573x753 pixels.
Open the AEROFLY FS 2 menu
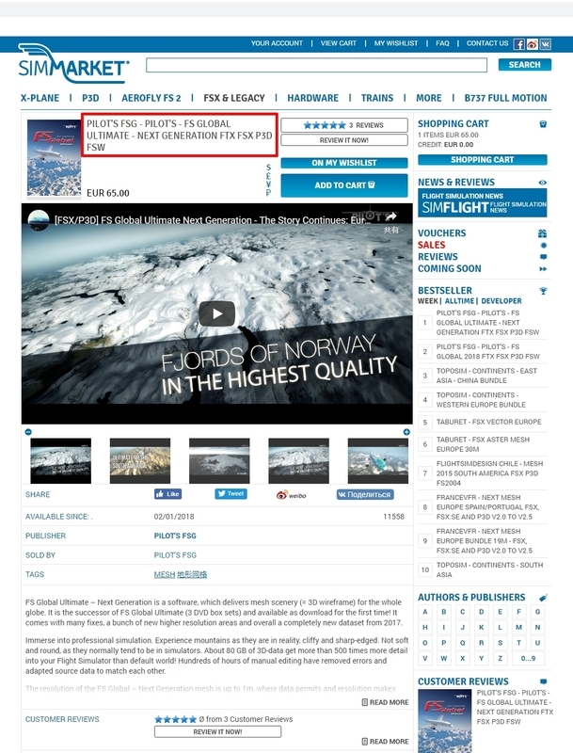(151, 98)
